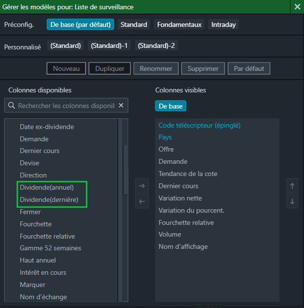Click the right arrow to add column

tap(142, 186)
